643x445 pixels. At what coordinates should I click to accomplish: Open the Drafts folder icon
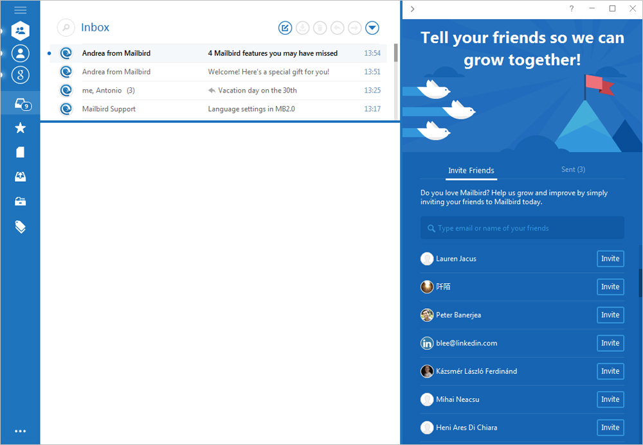click(20, 152)
